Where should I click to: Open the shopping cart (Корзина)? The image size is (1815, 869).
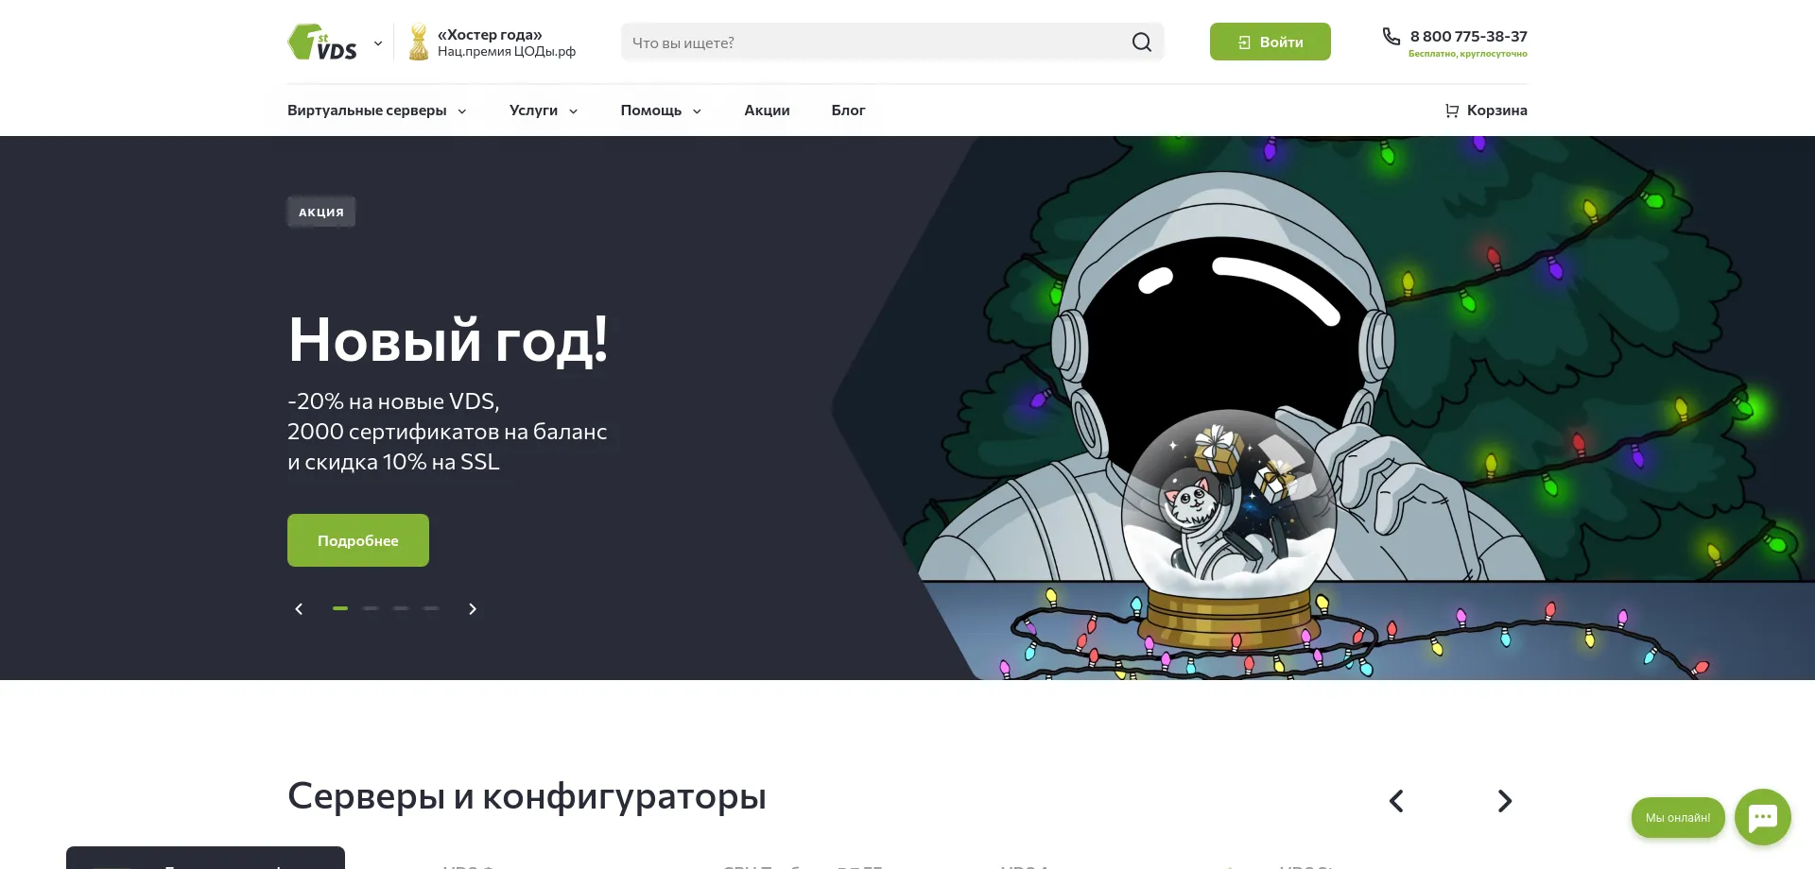(1485, 111)
